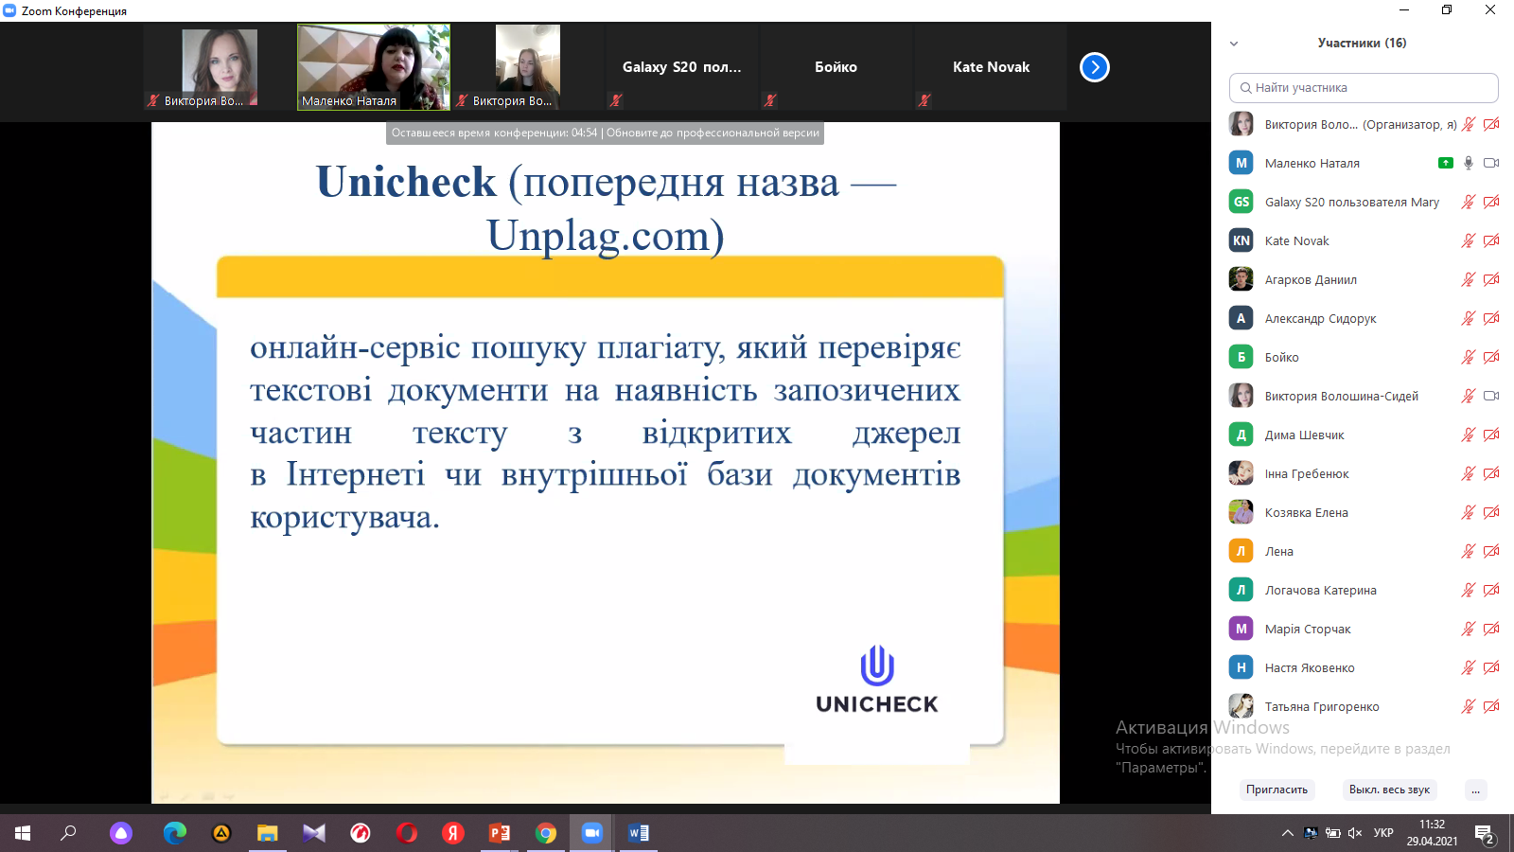The image size is (1514, 852).
Task: Click the Пригласить button
Action: (1276, 790)
